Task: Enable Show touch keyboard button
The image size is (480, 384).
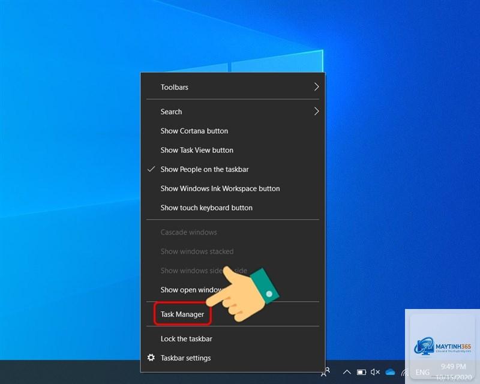Action: click(x=233, y=208)
